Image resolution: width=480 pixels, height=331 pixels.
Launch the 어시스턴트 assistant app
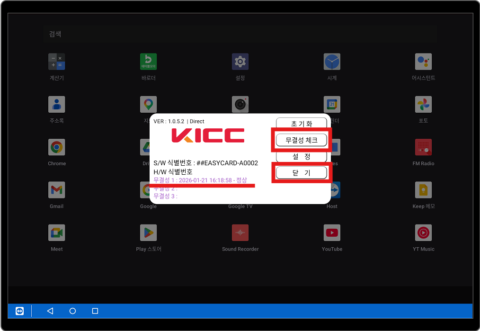pos(423,62)
